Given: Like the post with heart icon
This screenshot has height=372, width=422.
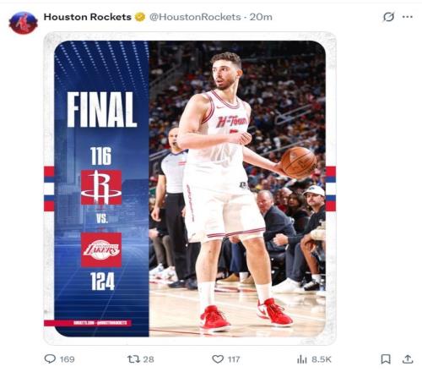Looking at the screenshot, I should 218,359.
